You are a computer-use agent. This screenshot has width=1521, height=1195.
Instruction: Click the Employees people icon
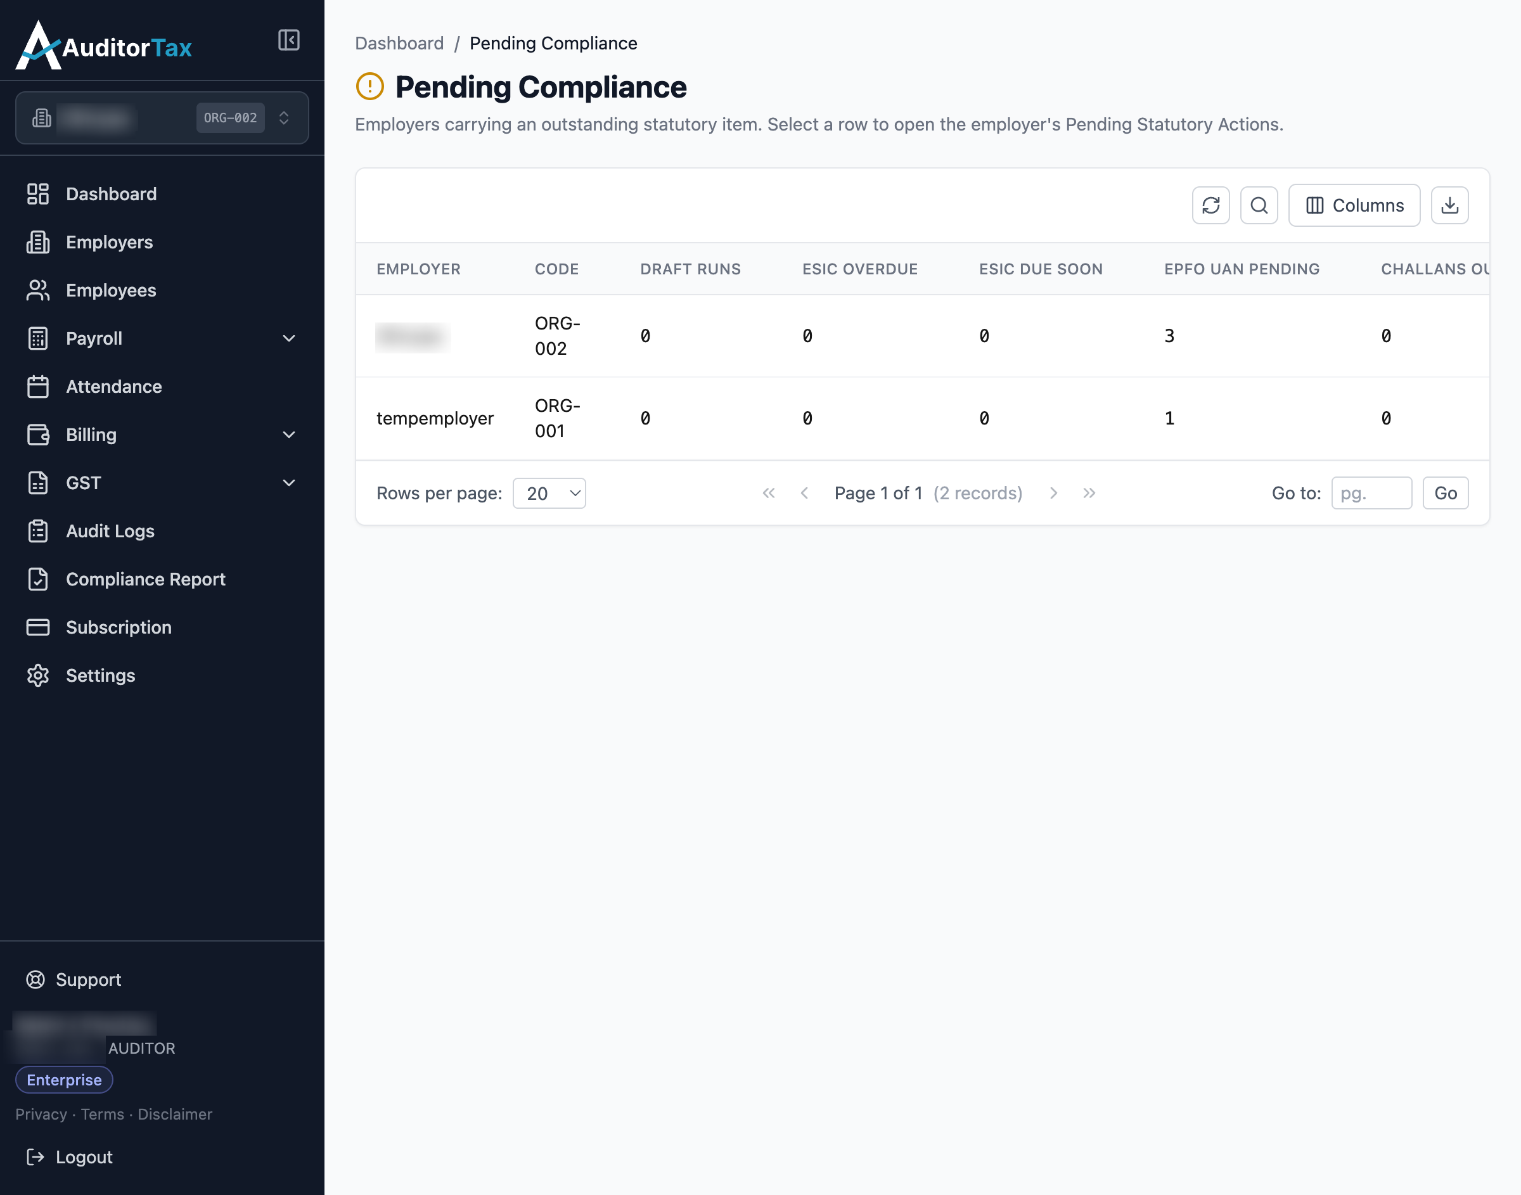click(38, 290)
